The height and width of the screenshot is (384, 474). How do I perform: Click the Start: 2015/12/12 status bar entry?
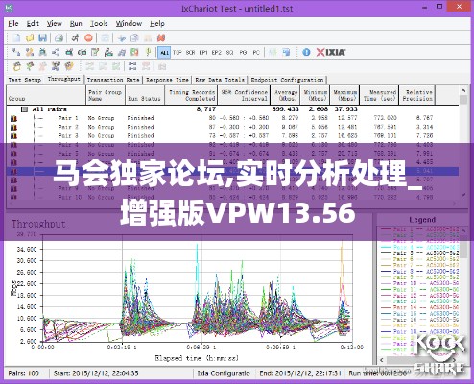pos(96,373)
